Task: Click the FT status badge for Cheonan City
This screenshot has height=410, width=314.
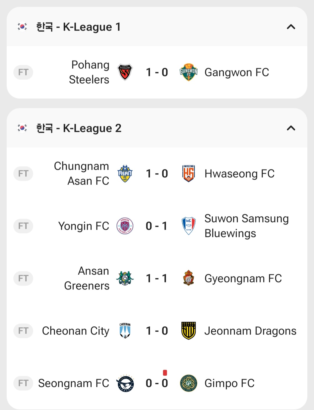Action: point(23,331)
